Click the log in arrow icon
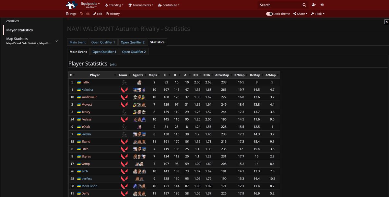Screen dimensions: 389x197 click(x=322, y=5)
